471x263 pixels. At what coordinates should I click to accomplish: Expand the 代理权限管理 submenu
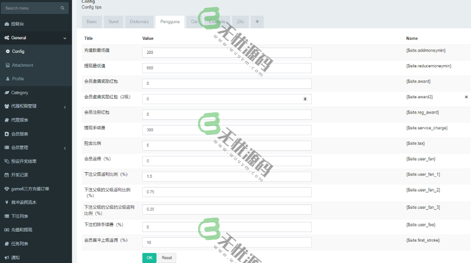pos(65,107)
